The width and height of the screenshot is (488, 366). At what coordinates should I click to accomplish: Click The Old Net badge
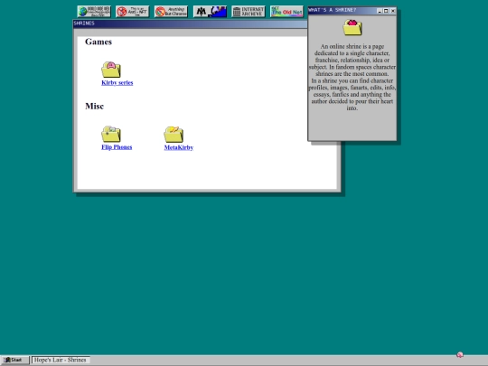click(287, 12)
